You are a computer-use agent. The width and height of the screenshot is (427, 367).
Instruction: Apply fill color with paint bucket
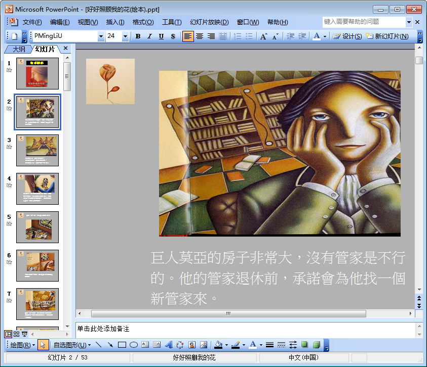point(218,345)
